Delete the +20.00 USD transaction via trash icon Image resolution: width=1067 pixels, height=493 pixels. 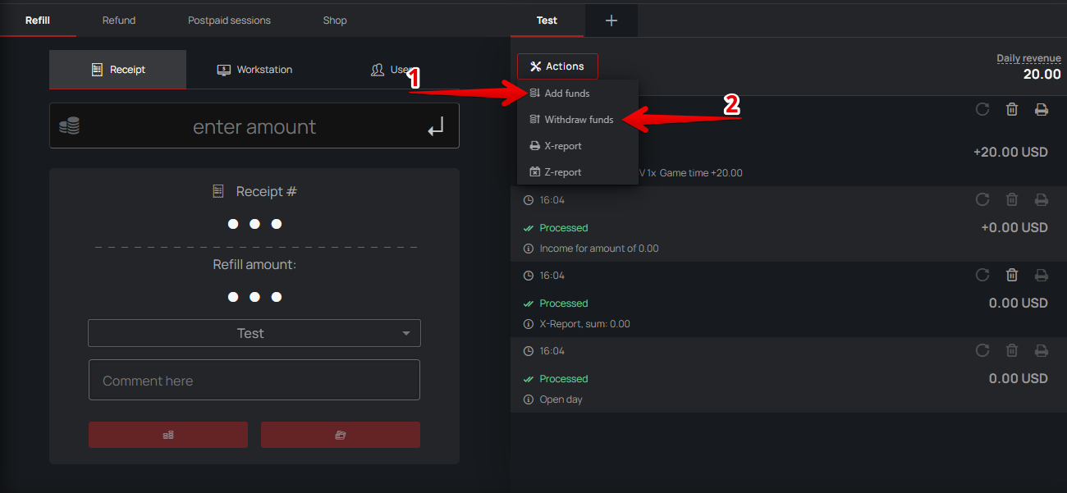(x=1012, y=109)
